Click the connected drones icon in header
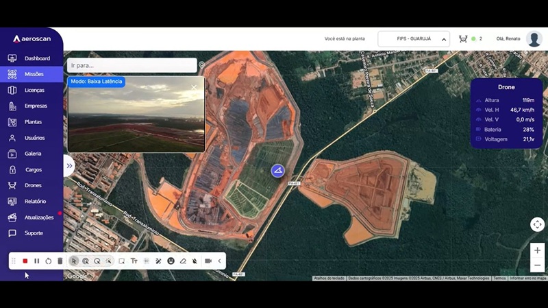Screen dimensions: 548x308 [463, 39]
